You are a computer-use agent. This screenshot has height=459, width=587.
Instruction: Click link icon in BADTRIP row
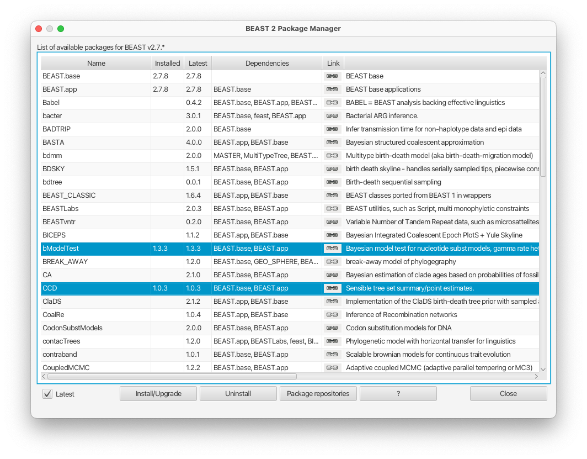[332, 129]
